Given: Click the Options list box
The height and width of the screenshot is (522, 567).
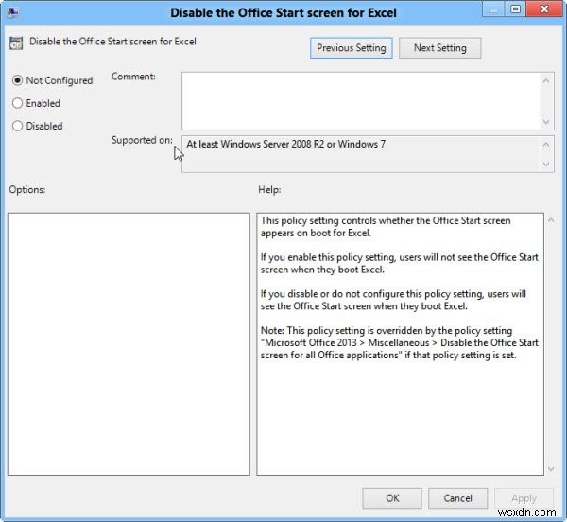Looking at the screenshot, I should pos(129,344).
